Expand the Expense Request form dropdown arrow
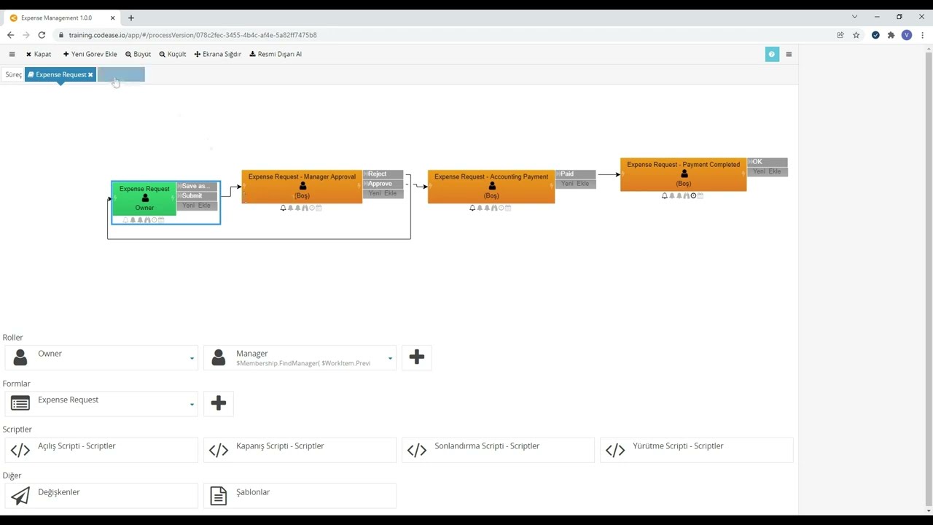 (192, 404)
